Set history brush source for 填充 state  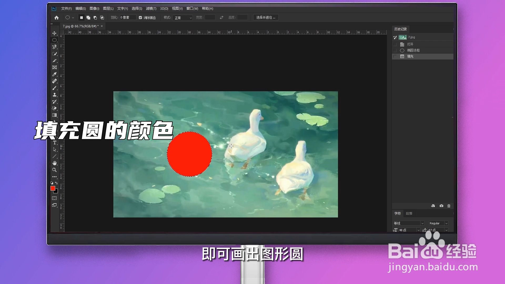[395, 57]
